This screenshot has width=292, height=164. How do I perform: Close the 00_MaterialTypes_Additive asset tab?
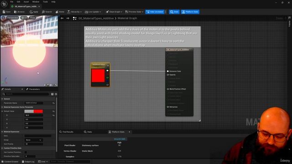(39, 6)
